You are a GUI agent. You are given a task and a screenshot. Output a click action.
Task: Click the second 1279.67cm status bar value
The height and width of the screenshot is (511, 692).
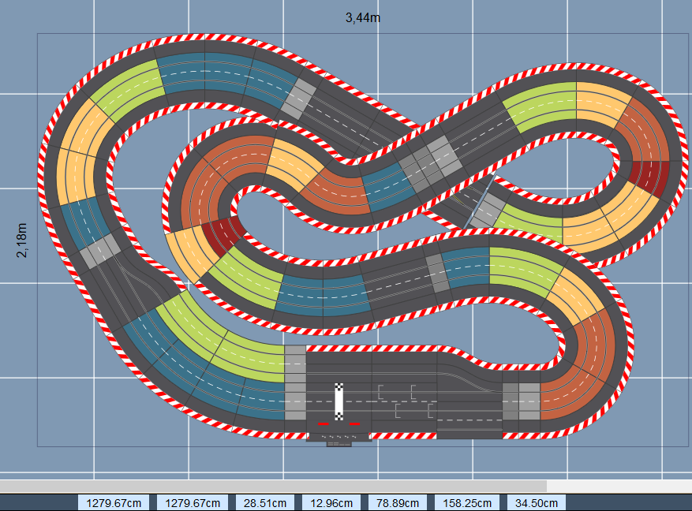(x=193, y=503)
